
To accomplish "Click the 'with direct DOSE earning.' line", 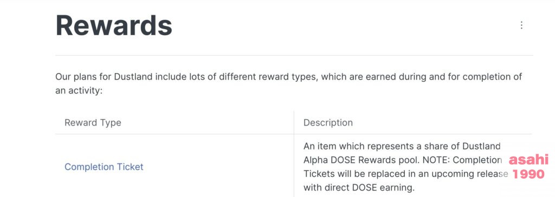I will point(359,187).
